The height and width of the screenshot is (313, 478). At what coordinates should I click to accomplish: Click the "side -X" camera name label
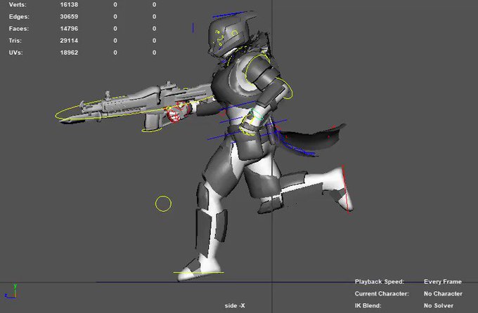click(235, 305)
